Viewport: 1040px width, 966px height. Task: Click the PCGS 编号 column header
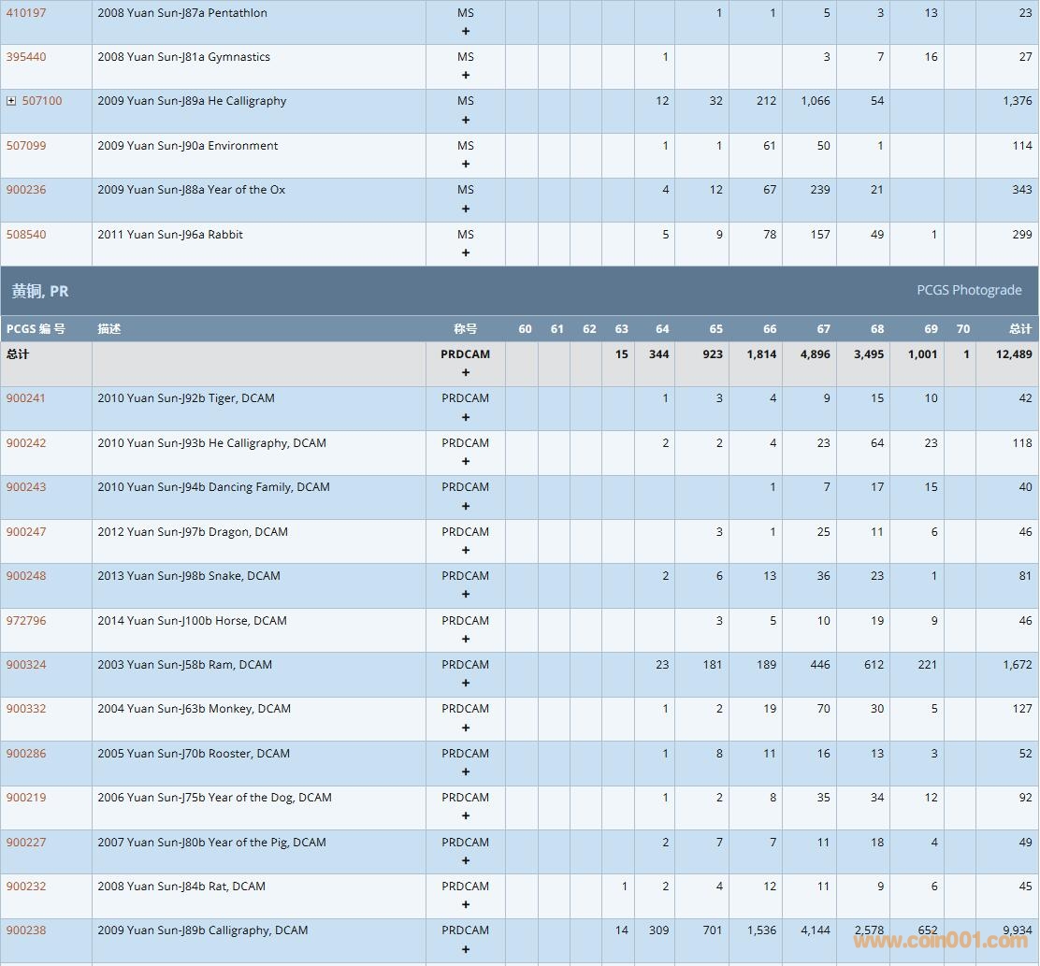[x=36, y=329]
